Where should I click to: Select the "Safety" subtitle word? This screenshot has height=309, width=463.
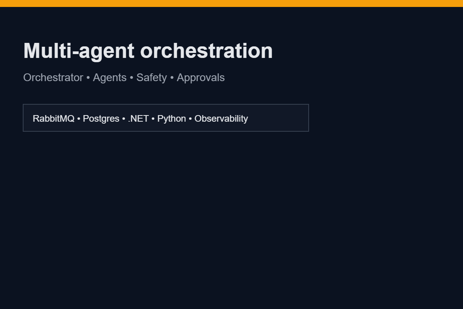point(152,78)
